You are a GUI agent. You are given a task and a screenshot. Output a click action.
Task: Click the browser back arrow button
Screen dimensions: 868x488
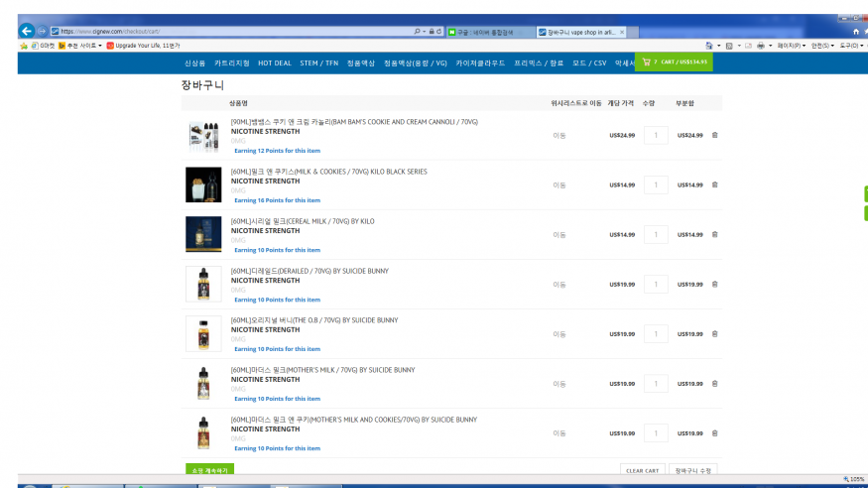click(x=27, y=31)
